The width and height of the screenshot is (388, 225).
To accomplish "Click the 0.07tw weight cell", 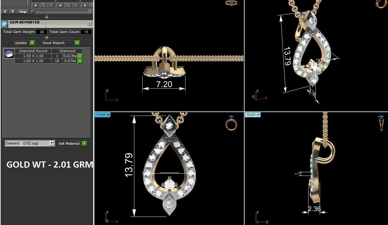I will tap(70, 61).
